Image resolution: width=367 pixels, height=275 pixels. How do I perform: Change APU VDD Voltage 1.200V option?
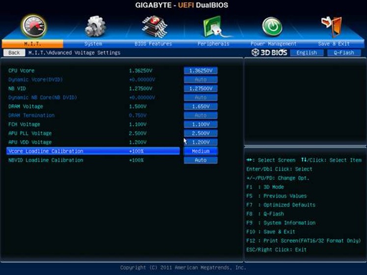click(200, 142)
